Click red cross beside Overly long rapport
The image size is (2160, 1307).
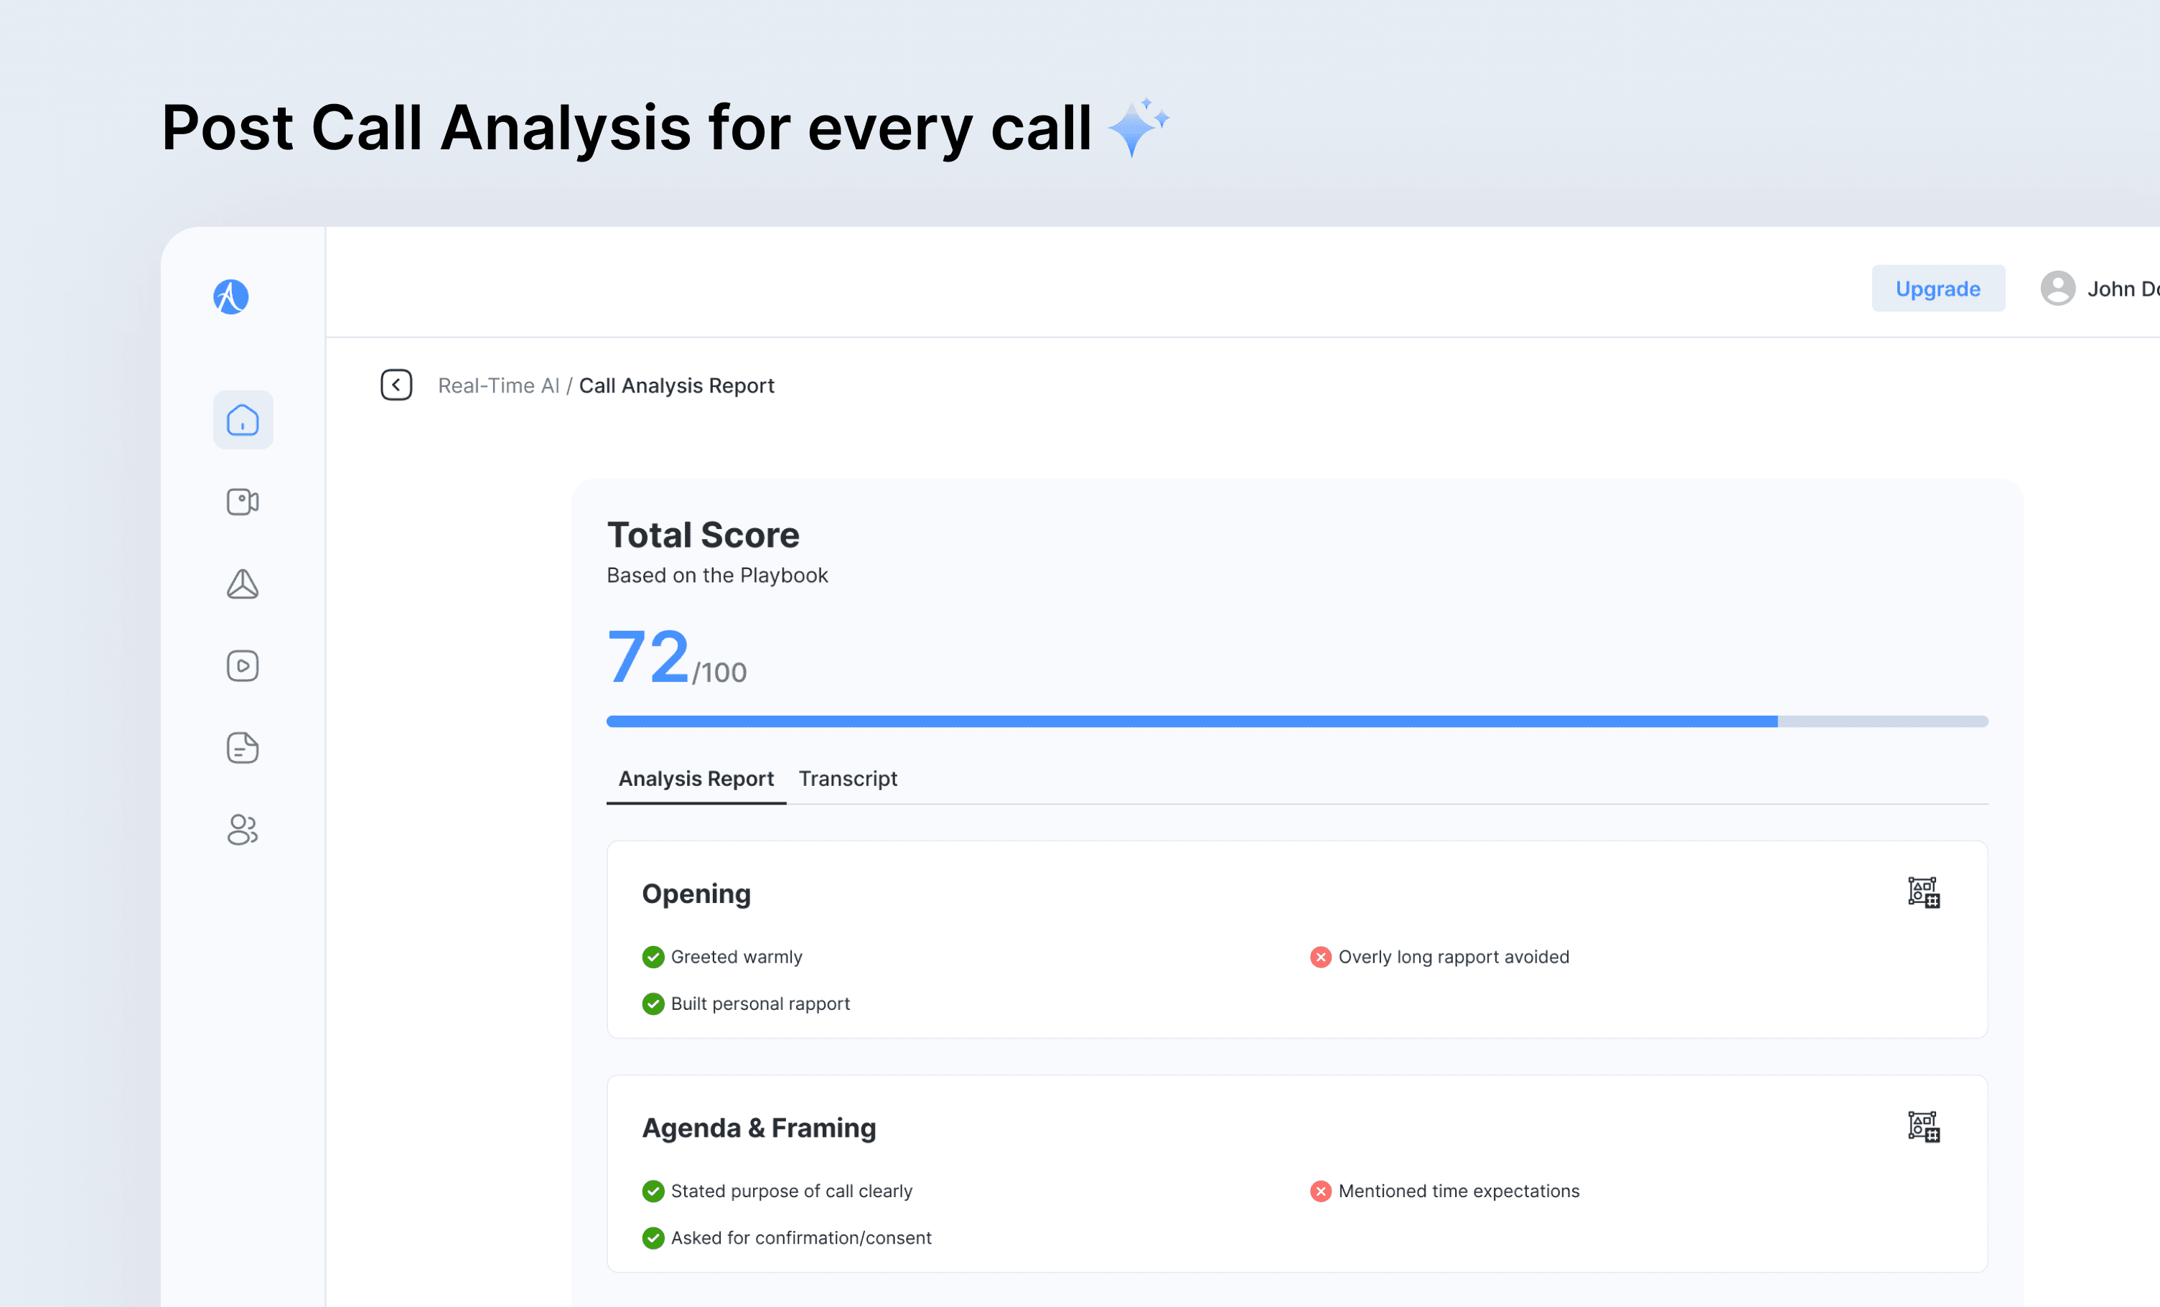1320,957
